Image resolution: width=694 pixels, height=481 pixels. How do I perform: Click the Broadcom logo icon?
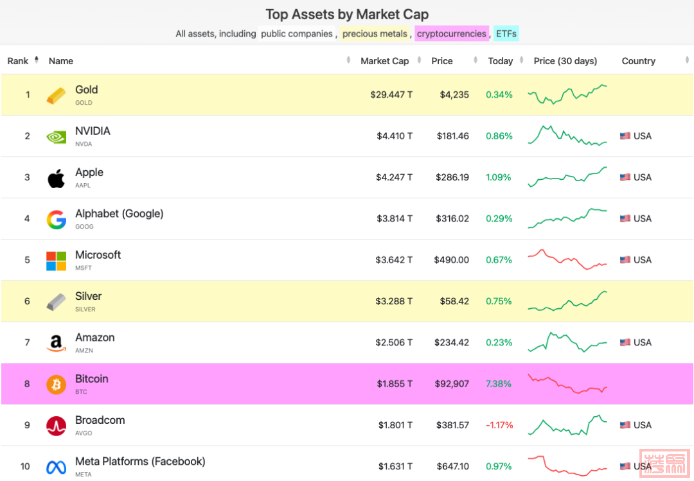pos(56,426)
